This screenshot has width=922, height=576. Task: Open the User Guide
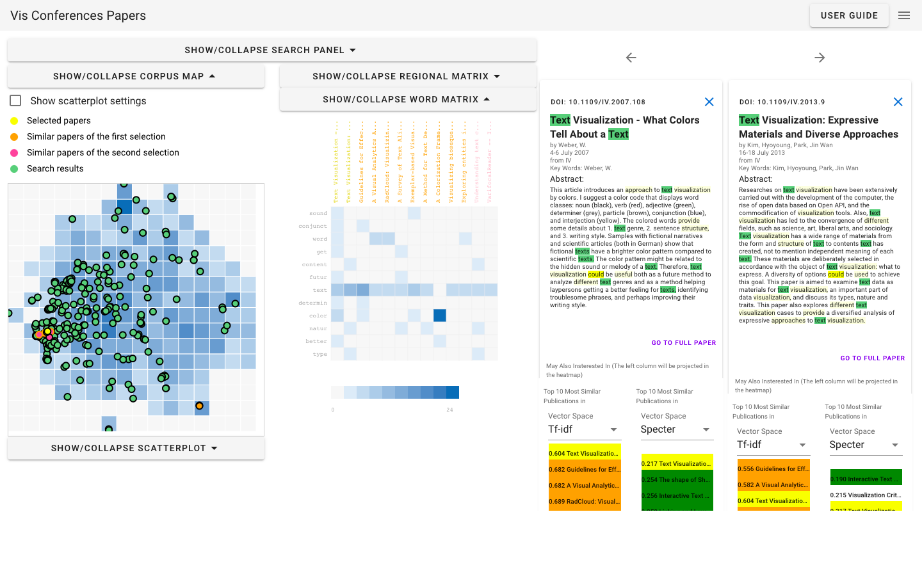(849, 15)
